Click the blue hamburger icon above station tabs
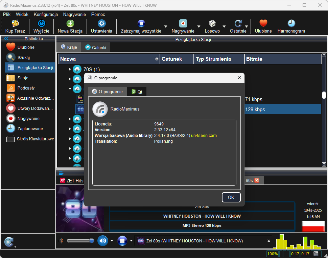 (61, 173)
